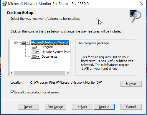Click the Next button
This screenshot has width=147, height=115.
pyautogui.click(x=104, y=107)
